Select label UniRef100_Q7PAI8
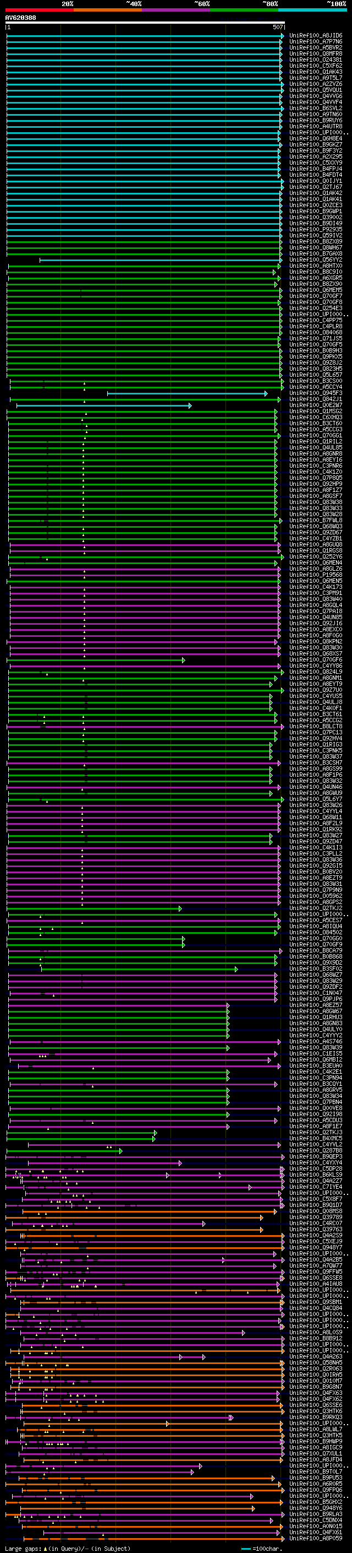Screen dimensions: 352x1553 click(x=316, y=611)
